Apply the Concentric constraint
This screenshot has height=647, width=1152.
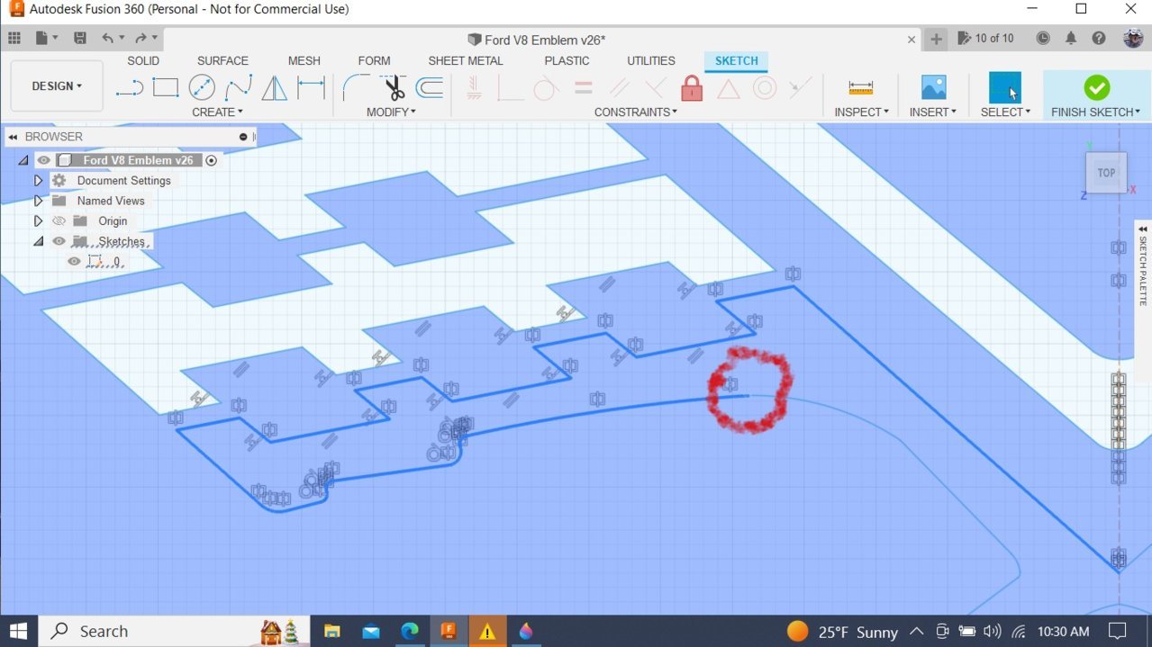765,88
